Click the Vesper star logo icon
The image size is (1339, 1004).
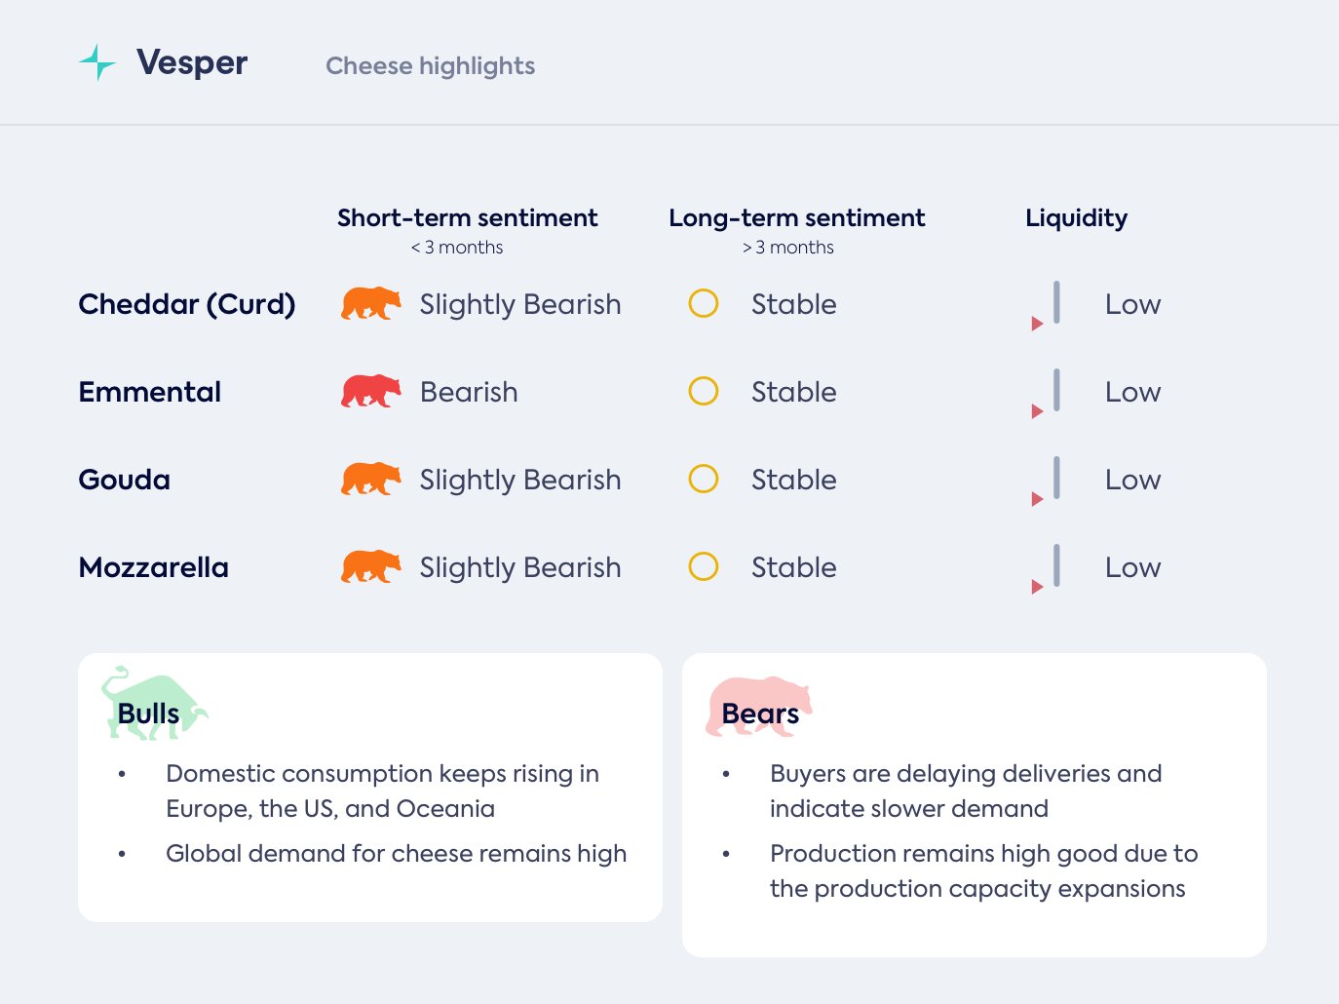[x=96, y=62]
